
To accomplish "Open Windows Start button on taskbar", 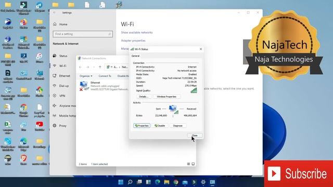I will 121,182.
